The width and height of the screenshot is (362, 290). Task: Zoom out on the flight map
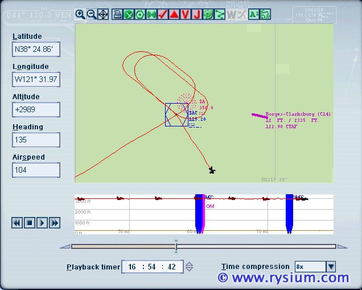(91, 14)
